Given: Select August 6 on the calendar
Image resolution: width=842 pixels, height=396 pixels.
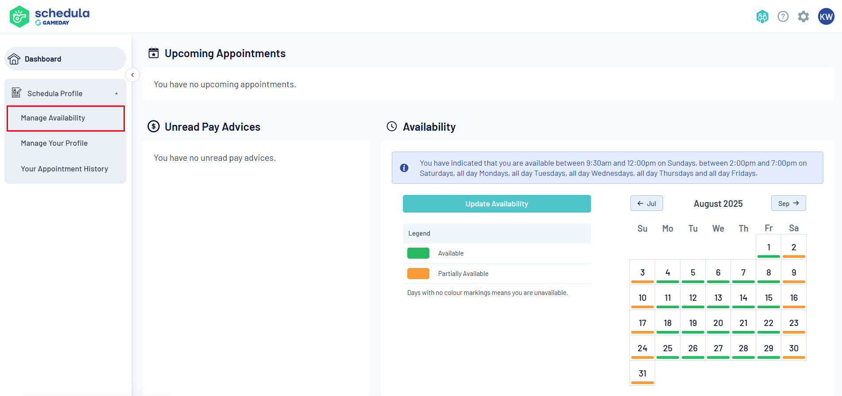Looking at the screenshot, I should pyautogui.click(x=718, y=272).
